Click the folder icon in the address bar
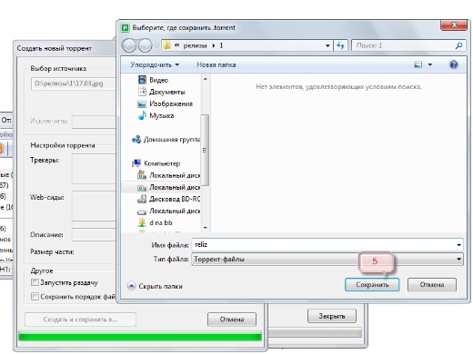The width and height of the screenshot is (473, 354). pyautogui.click(x=166, y=45)
